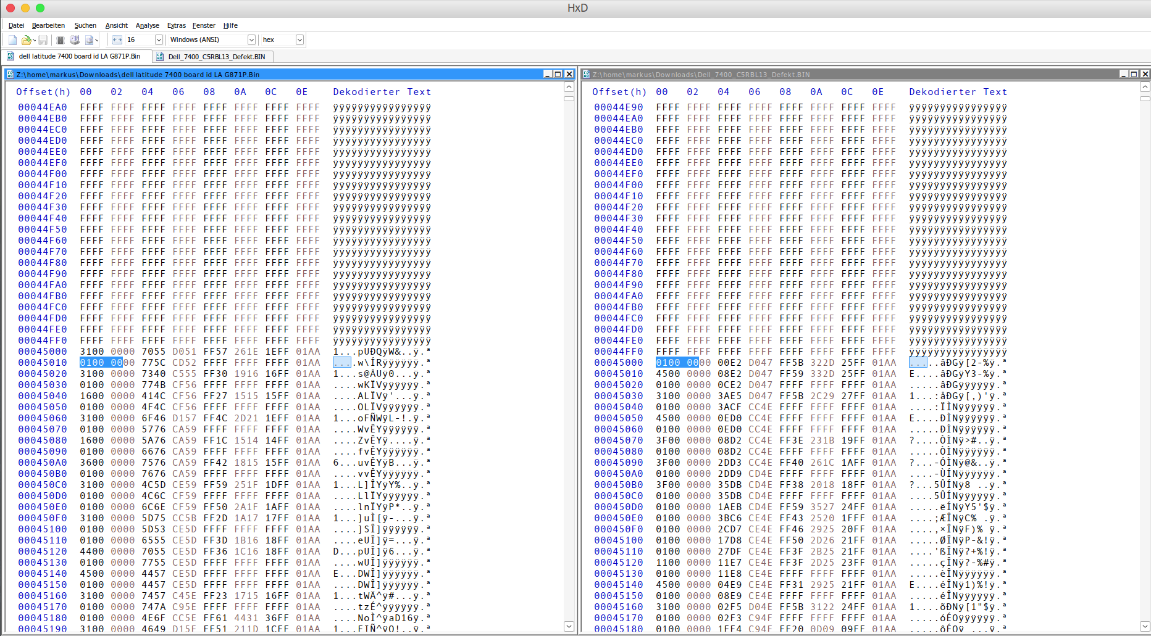This screenshot has height=636, width=1151.
Task: Open the Fenster menu
Action: click(204, 25)
